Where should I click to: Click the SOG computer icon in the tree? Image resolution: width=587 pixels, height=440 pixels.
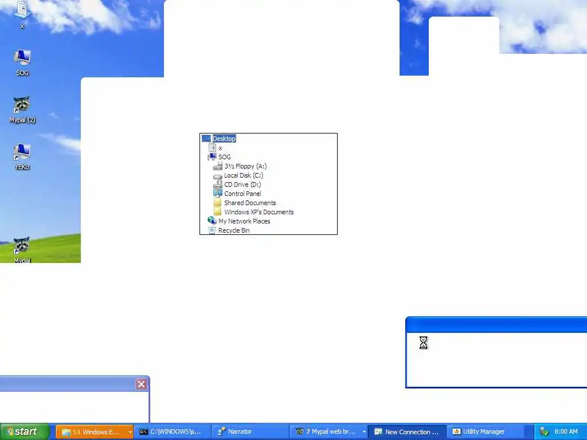click(x=212, y=157)
